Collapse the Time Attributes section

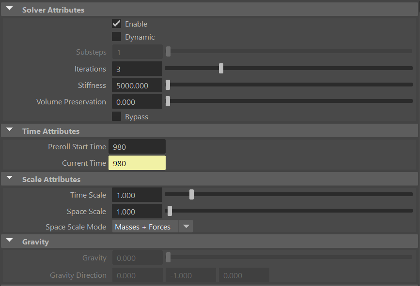[9, 129]
